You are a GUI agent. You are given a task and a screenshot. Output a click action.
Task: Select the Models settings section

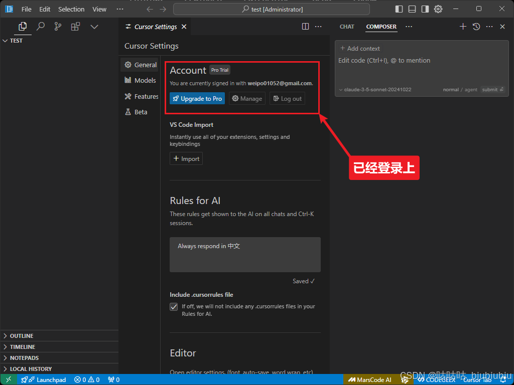tap(141, 80)
